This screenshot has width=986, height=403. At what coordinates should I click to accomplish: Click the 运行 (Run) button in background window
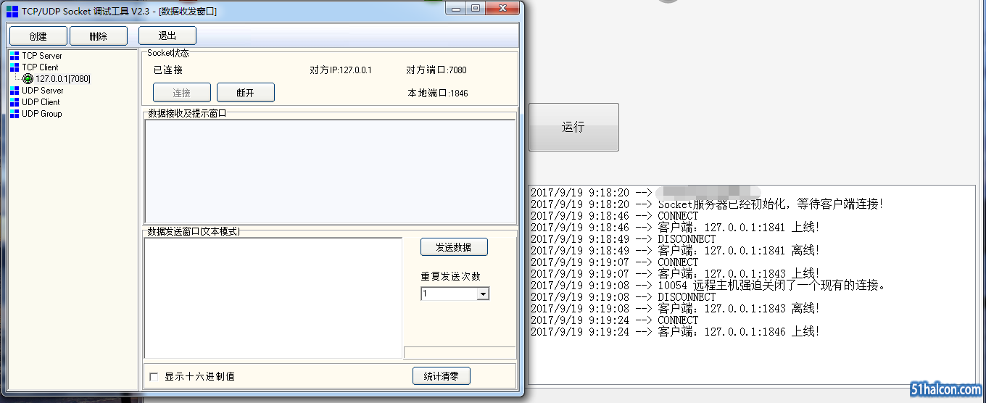573,127
